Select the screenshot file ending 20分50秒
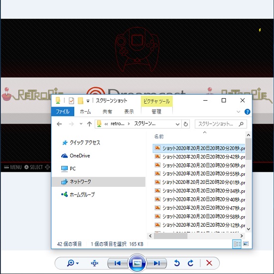 (199, 165)
